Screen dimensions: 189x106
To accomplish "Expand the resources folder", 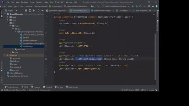I will pyautogui.click(x=13, y=49).
